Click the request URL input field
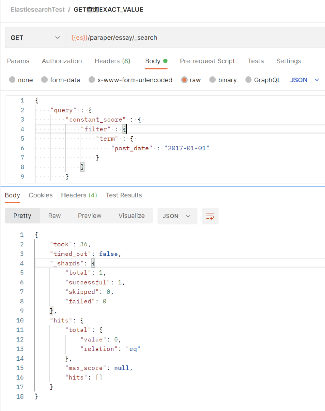Image resolution: width=325 pixels, height=411 pixels. coord(196,38)
